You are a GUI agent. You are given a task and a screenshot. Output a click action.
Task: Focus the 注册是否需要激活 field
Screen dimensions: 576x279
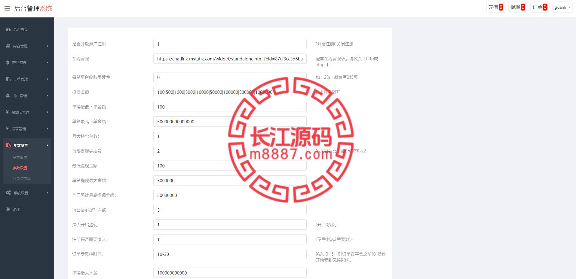pyautogui.click(x=230, y=239)
